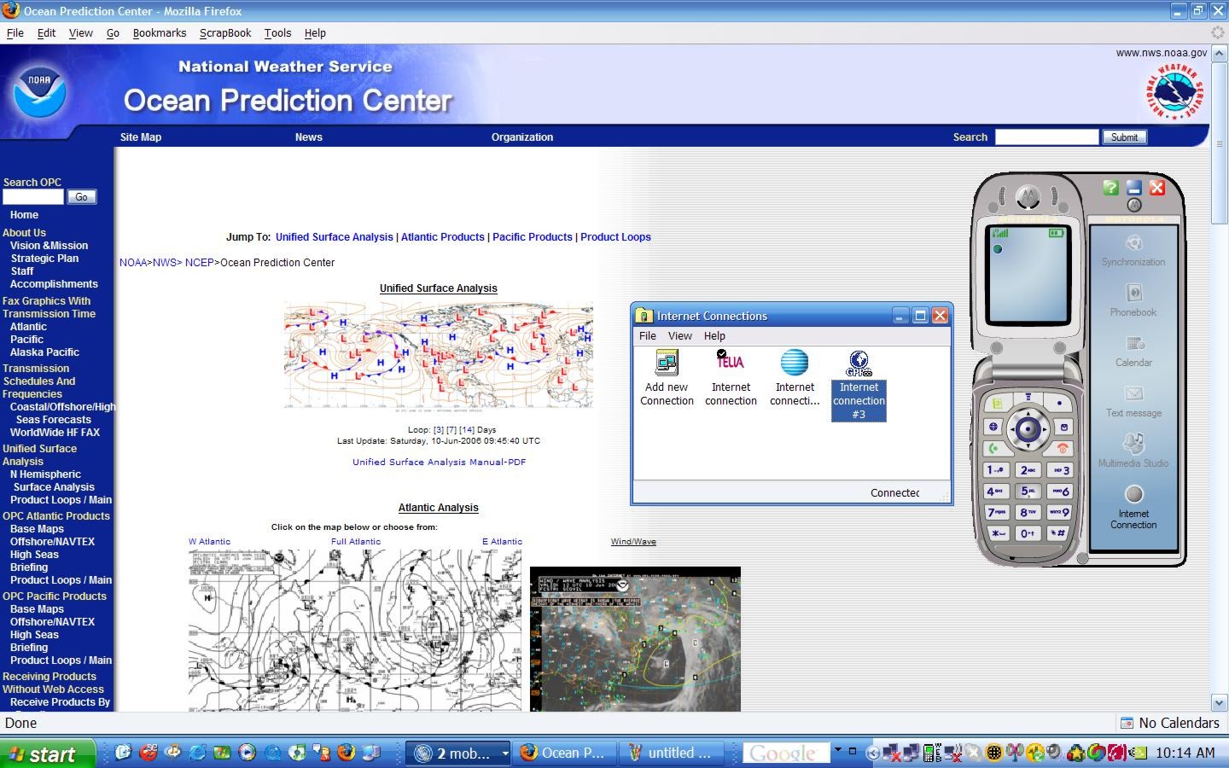
Task: Click the web browser key on phone keypad
Action: 993,426
